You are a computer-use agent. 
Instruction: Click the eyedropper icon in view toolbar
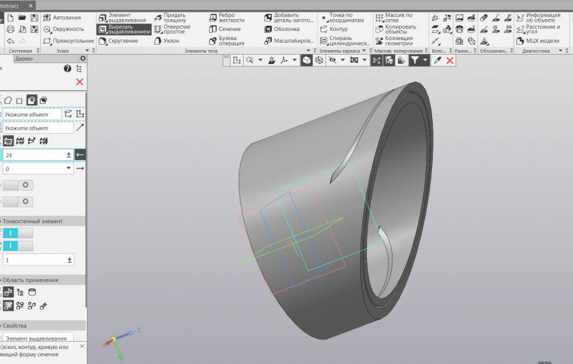coord(437,61)
